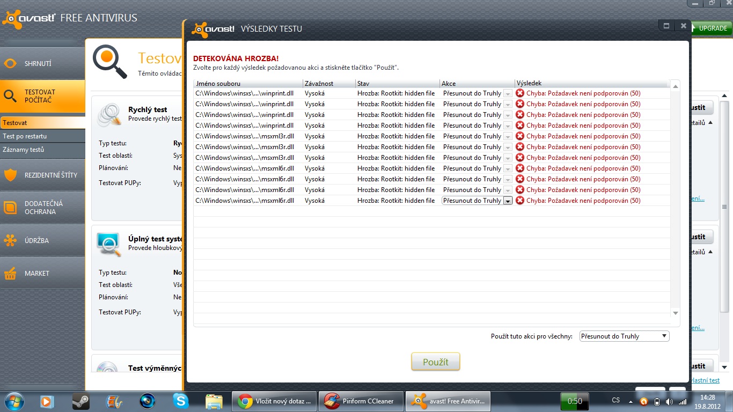Open action dropdown in first msxml3r.dll row
Screen dimensions: 733x412
[508, 136]
